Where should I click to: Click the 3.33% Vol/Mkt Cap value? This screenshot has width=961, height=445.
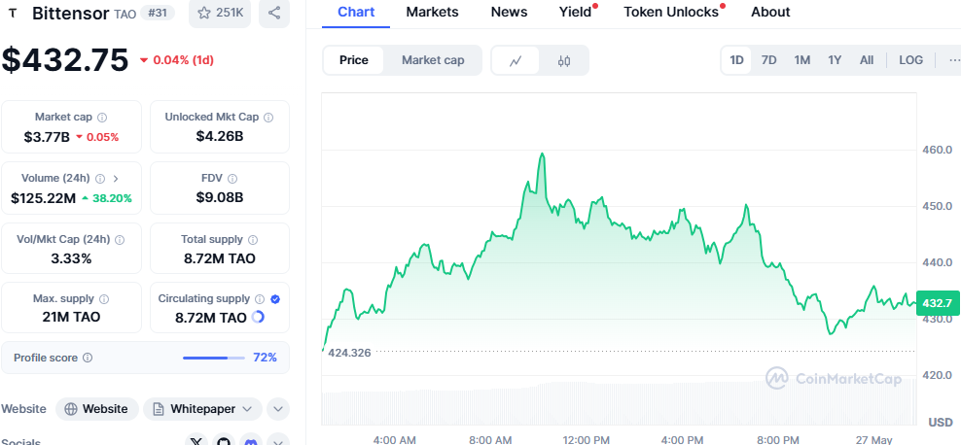71,258
